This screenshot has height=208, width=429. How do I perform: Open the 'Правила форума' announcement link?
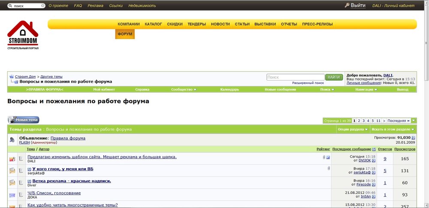click(x=68, y=138)
